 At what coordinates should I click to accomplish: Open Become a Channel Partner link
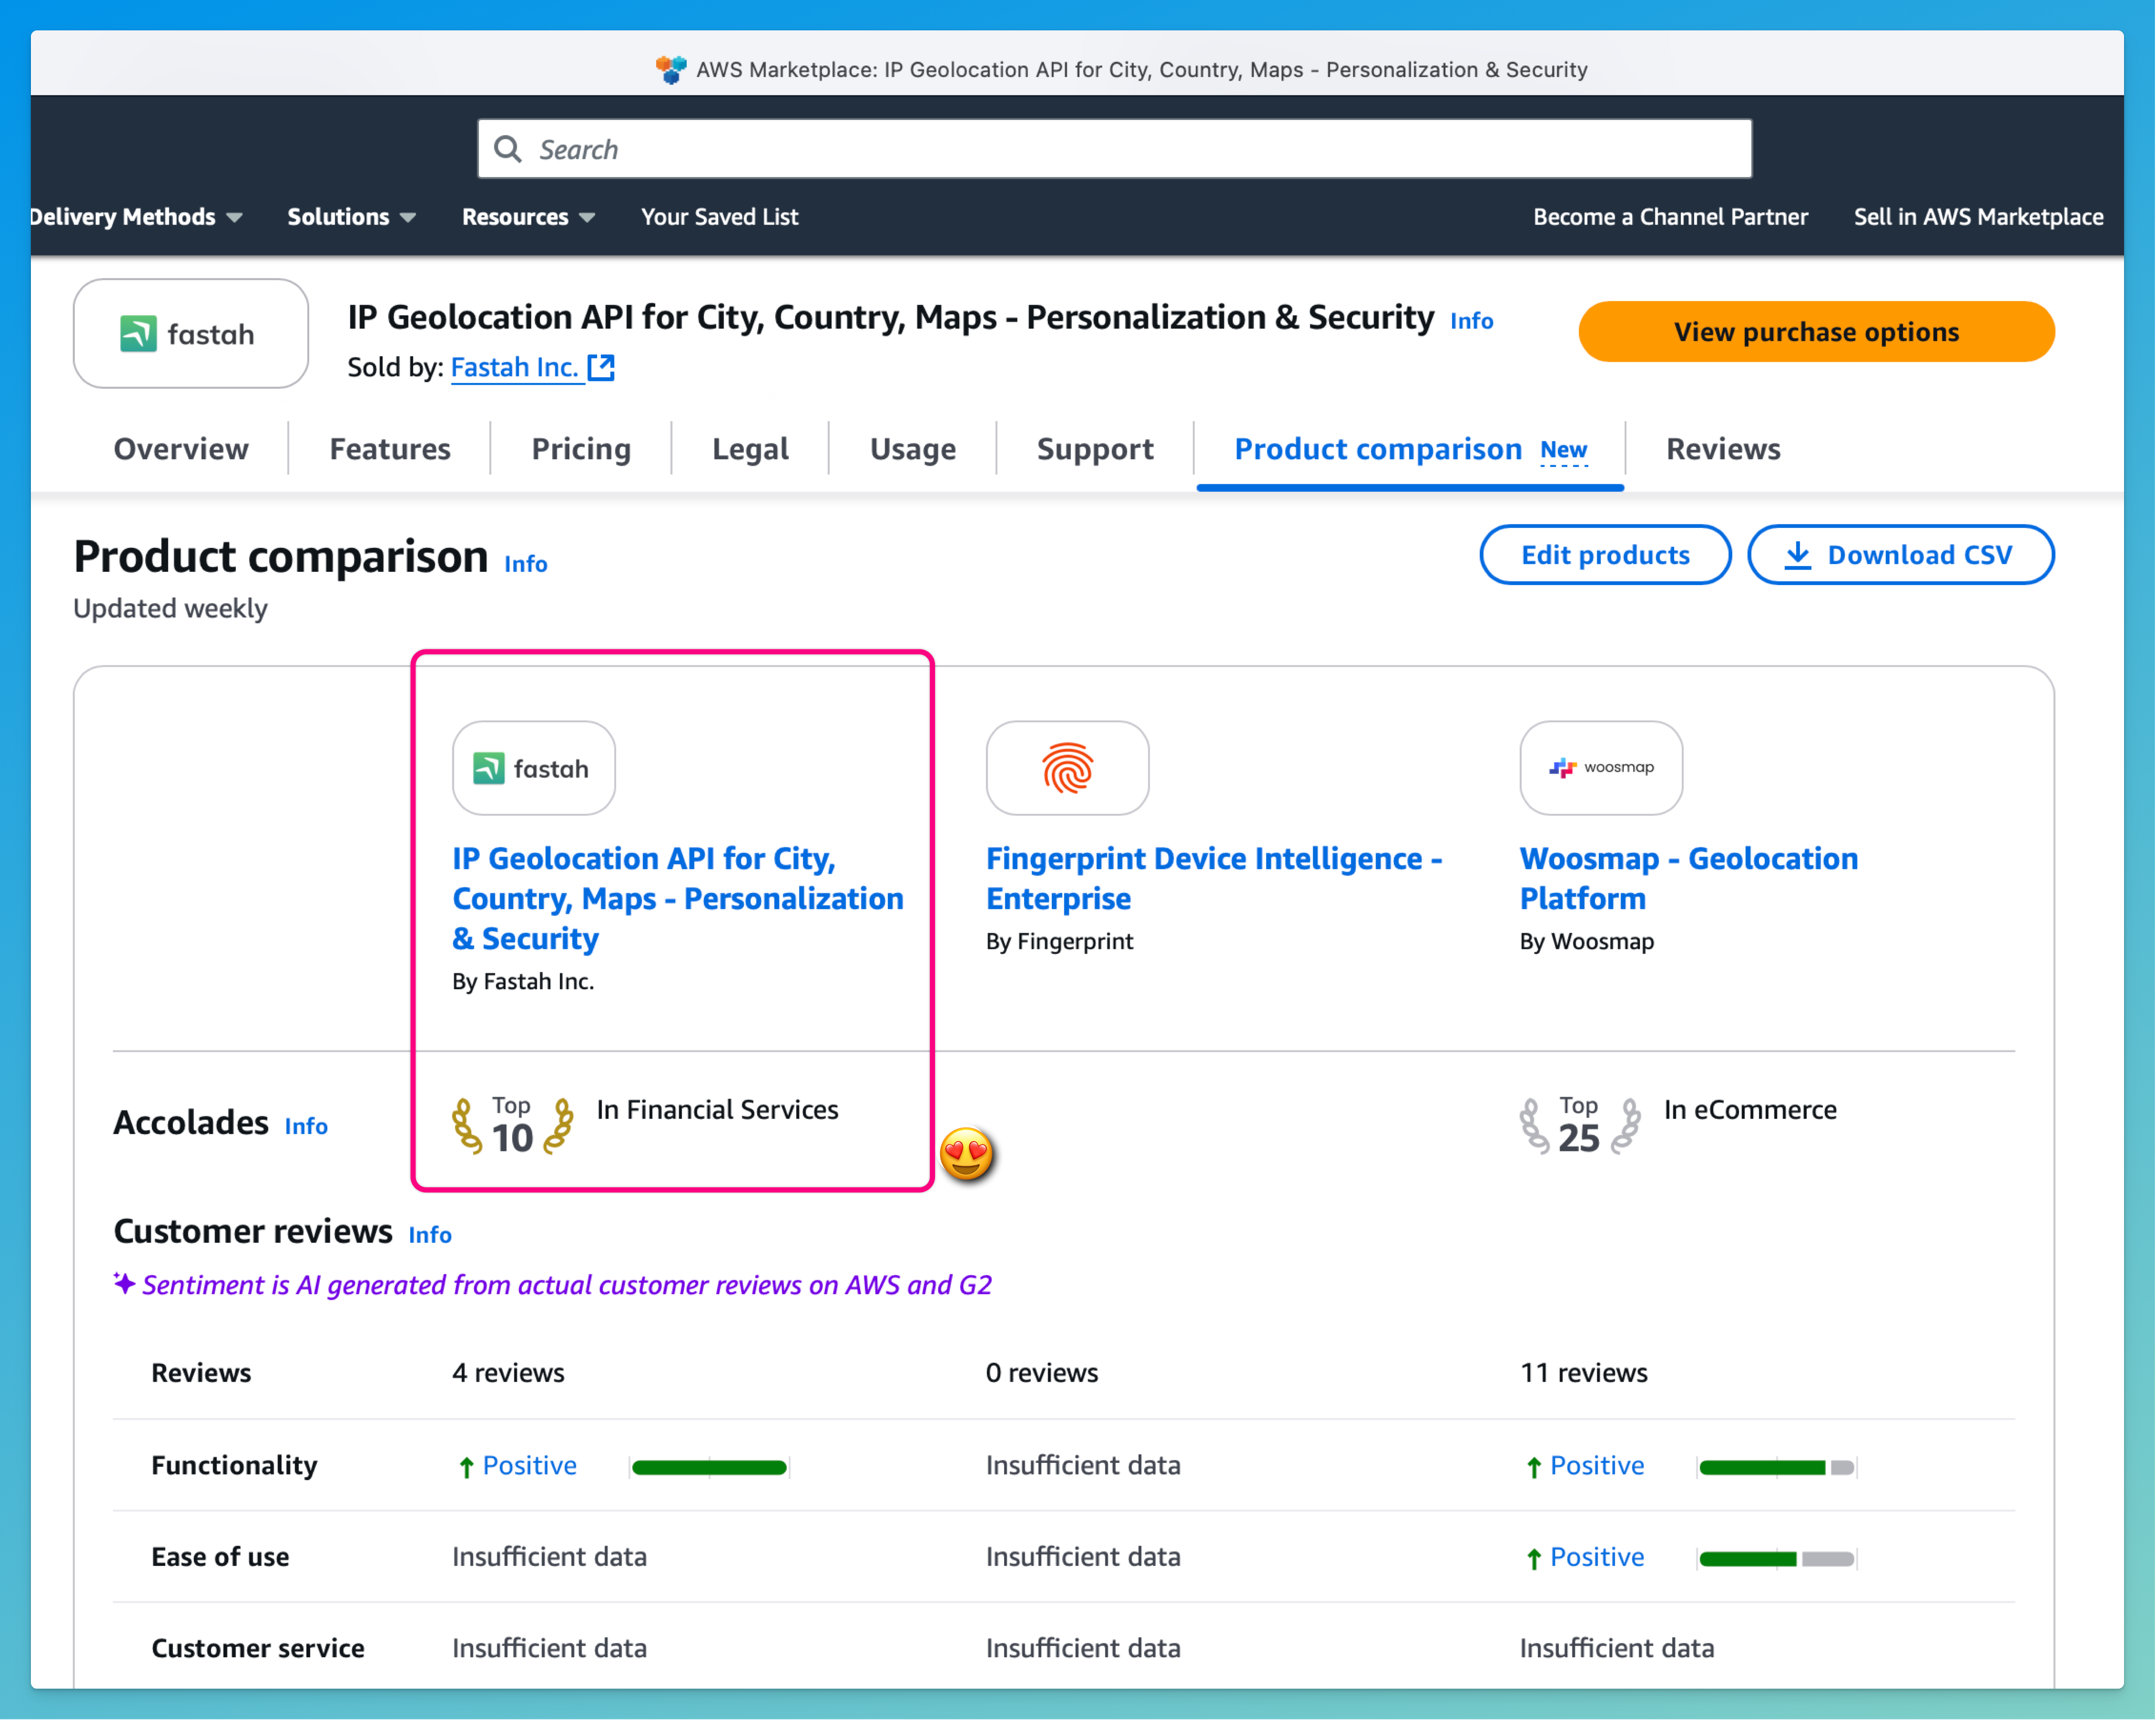pos(1670,217)
